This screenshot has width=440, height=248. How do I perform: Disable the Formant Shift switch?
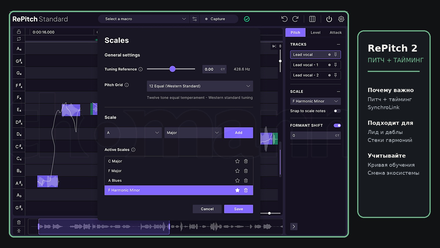click(x=337, y=125)
